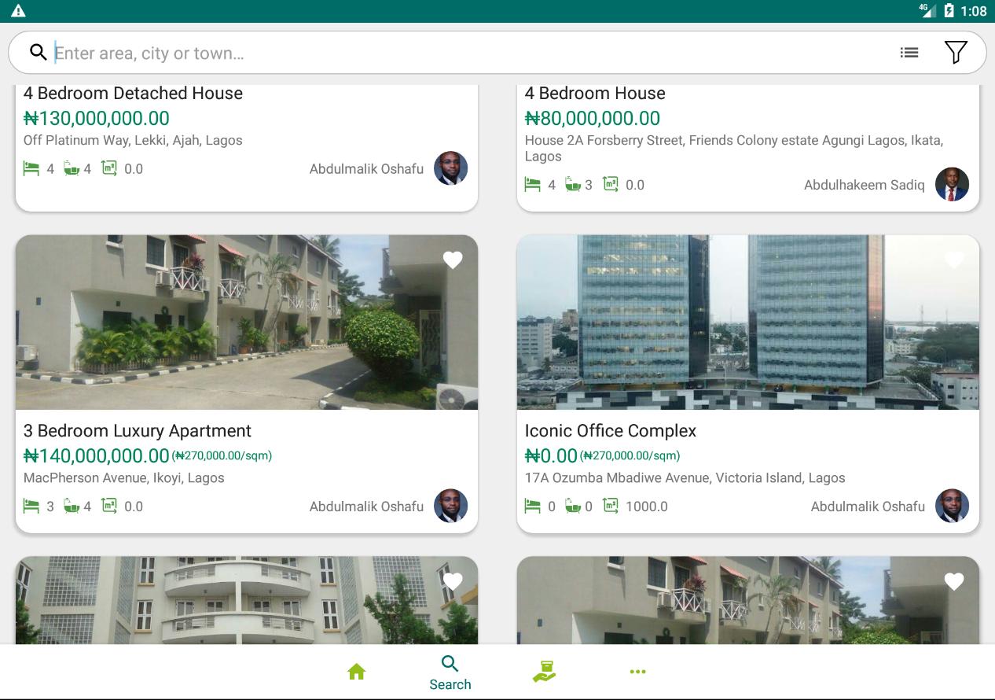995x700 pixels.
Task: Open the 3 Bedroom Luxury Apartment photo
Action: pyautogui.click(x=247, y=322)
